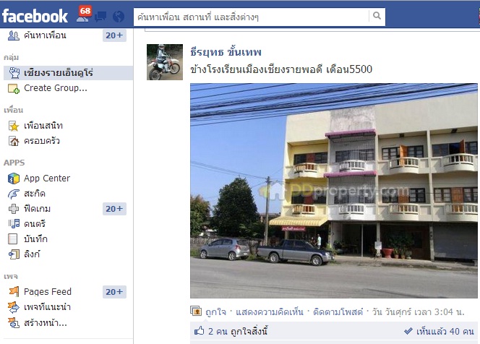This screenshot has height=344, width=480.
Task: Open the messages icon in top bar
Action: point(100,16)
